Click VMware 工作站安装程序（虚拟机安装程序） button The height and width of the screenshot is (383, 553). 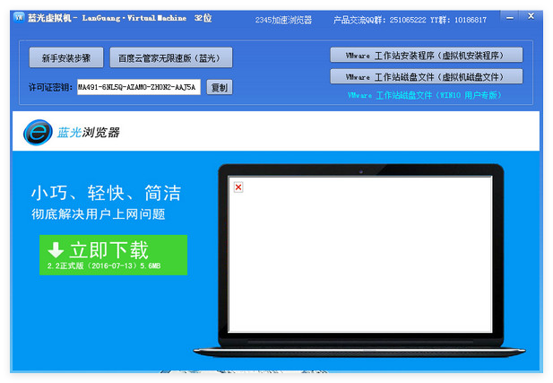pyautogui.click(x=426, y=55)
